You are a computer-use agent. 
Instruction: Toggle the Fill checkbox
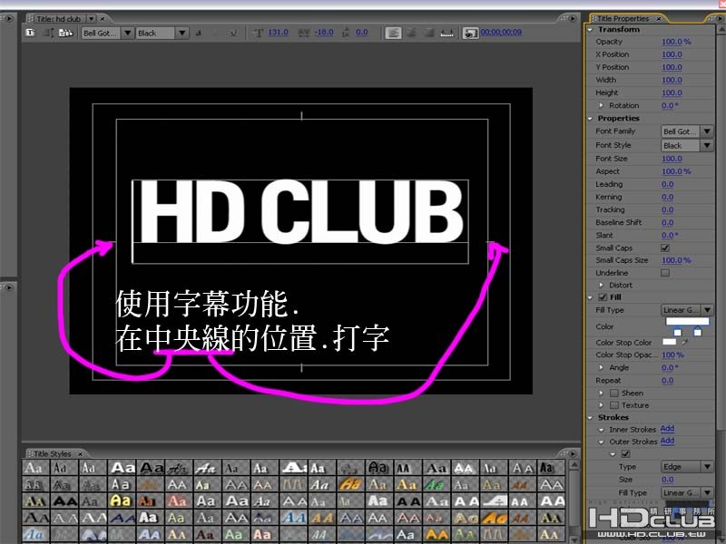click(x=603, y=297)
